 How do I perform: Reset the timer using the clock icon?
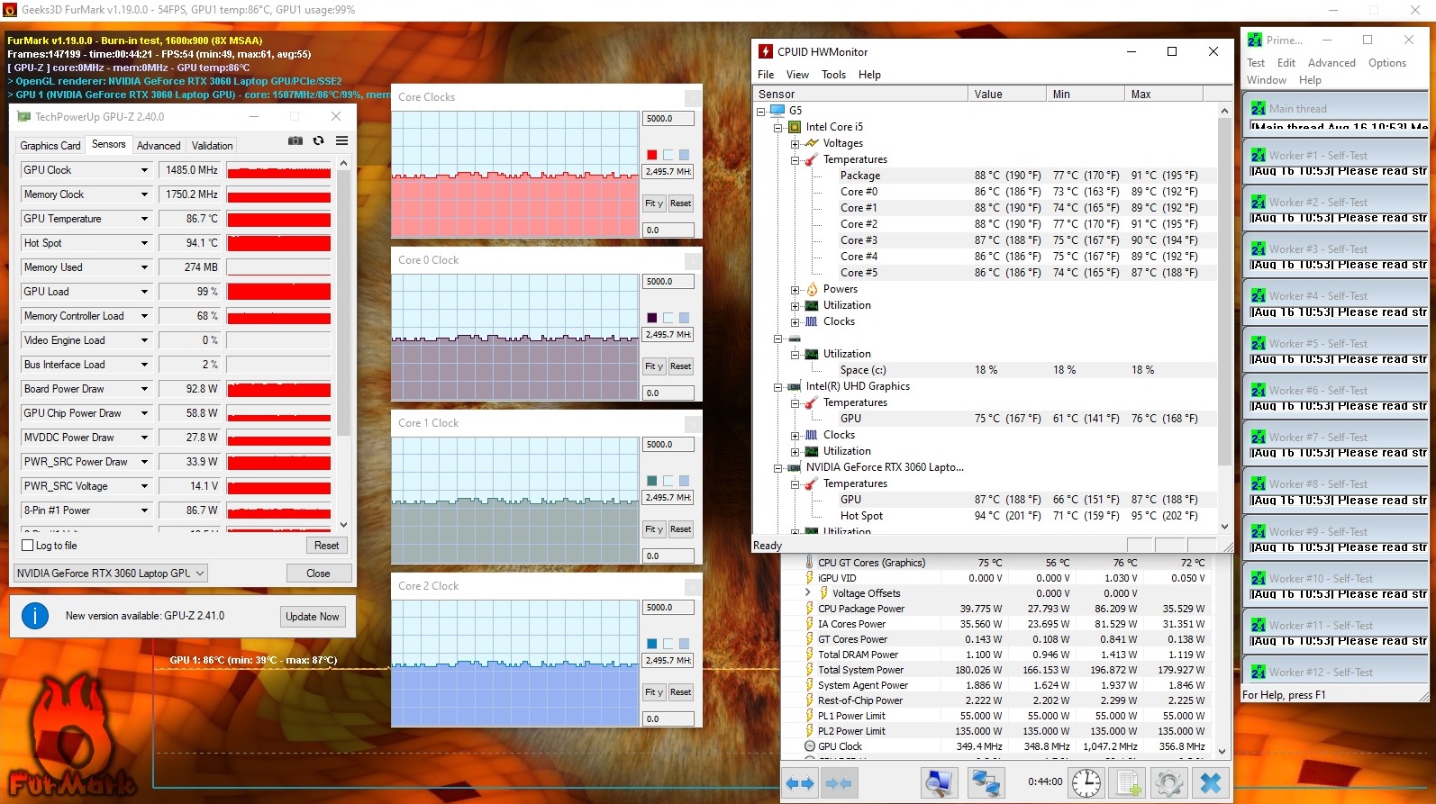coord(1086,783)
